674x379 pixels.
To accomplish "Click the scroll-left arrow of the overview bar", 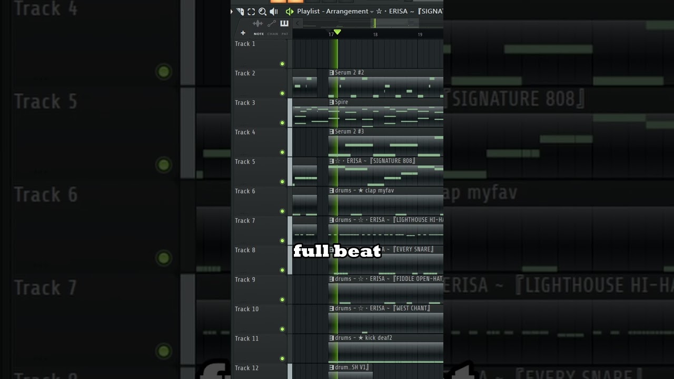I will [298, 23].
